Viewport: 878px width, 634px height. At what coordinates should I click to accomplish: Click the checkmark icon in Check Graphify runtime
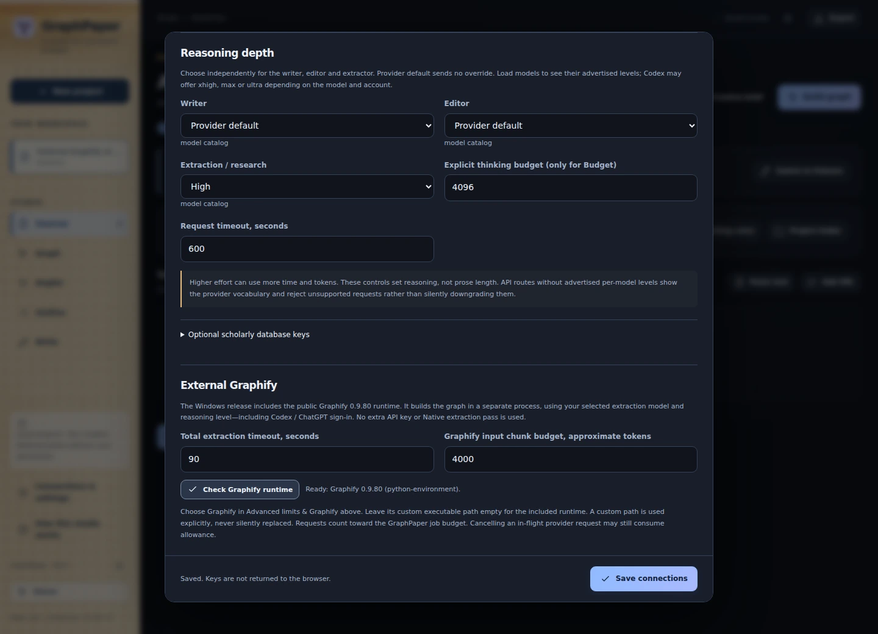pyautogui.click(x=193, y=490)
